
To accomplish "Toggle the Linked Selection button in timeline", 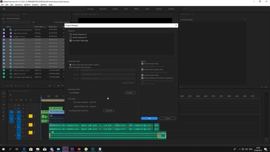I will (21, 100).
